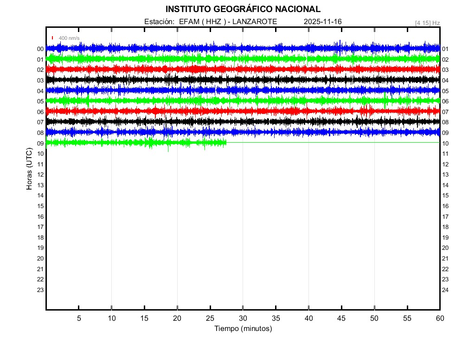This screenshot has width=475, height=356.
Task: Select the 60 minute axis tick label
Action: 439,318
